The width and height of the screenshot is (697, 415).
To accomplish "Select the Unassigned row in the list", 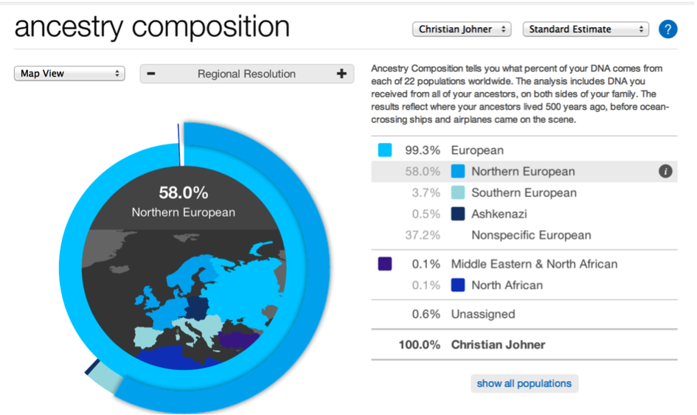I will [x=524, y=314].
